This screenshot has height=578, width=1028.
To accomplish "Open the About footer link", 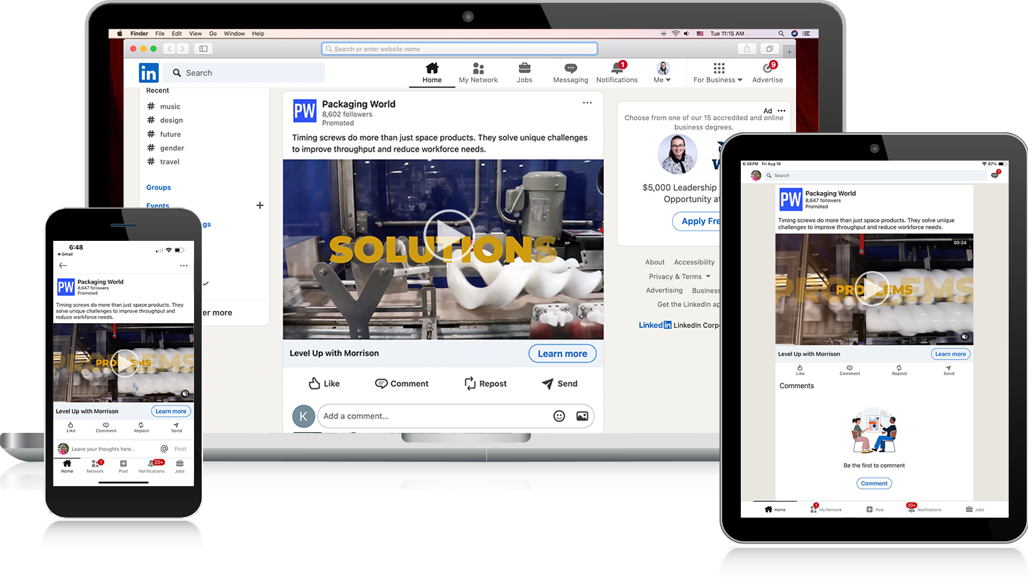I will pyautogui.click(x=655, y=262).
